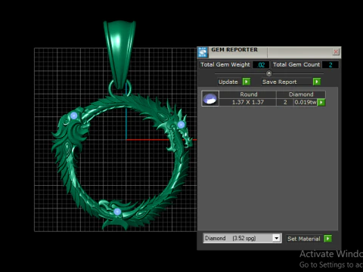Select the gem on the right dragon head

tap(181, 125)
